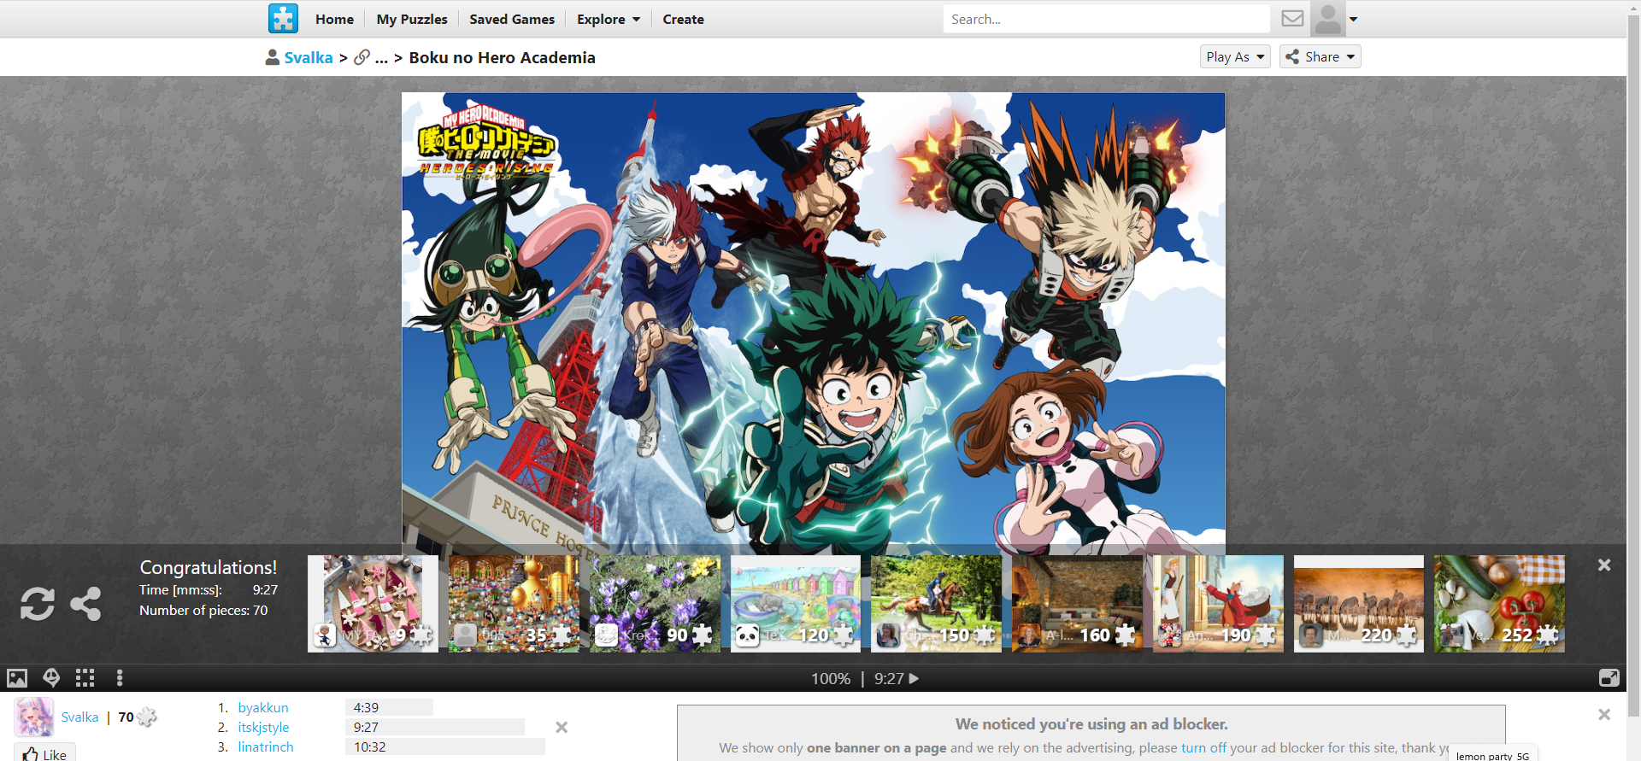
Task: Restart puzzle with the refresh arrows icon
Action: point(37,604)
